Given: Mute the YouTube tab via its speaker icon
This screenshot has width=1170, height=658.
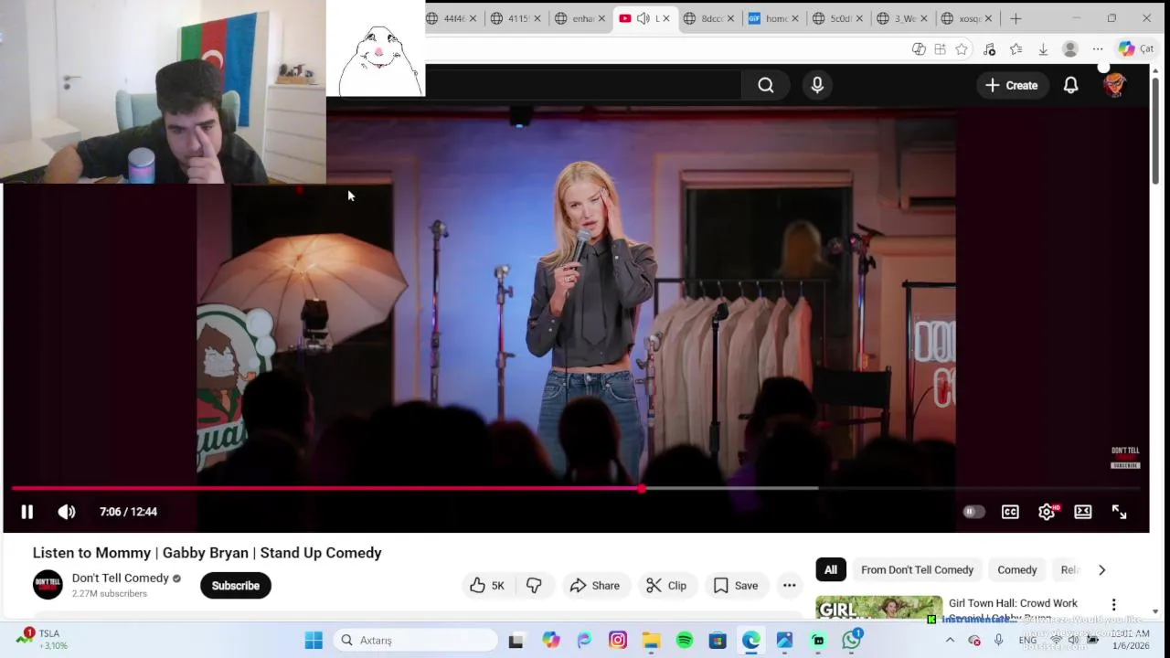Looking at the screenshot, I should pos(643,18).
